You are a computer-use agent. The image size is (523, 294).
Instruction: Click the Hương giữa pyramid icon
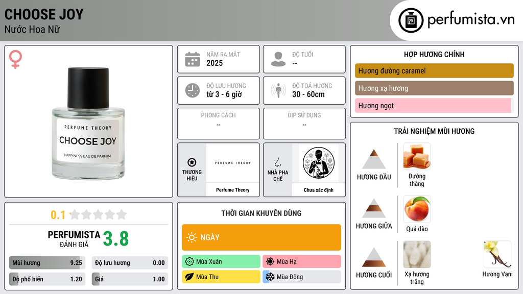tap(374, 208)
